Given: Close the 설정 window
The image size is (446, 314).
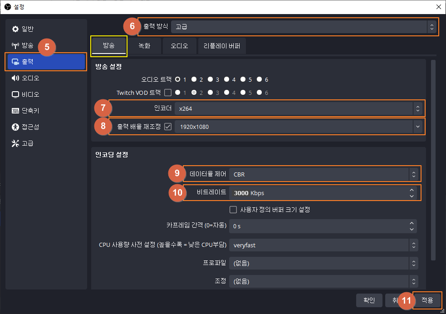Looking at the screenshot, I should [x=439, y=7].
